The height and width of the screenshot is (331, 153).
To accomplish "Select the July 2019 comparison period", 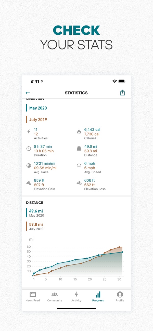I will point(38,120).
